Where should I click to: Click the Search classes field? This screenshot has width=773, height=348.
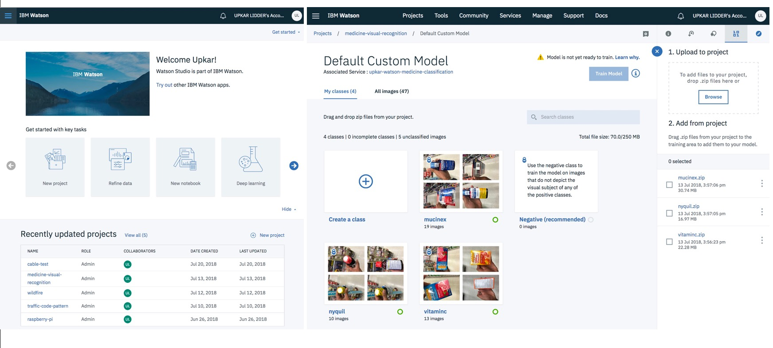pyautogui.click(x=583, y=117)
